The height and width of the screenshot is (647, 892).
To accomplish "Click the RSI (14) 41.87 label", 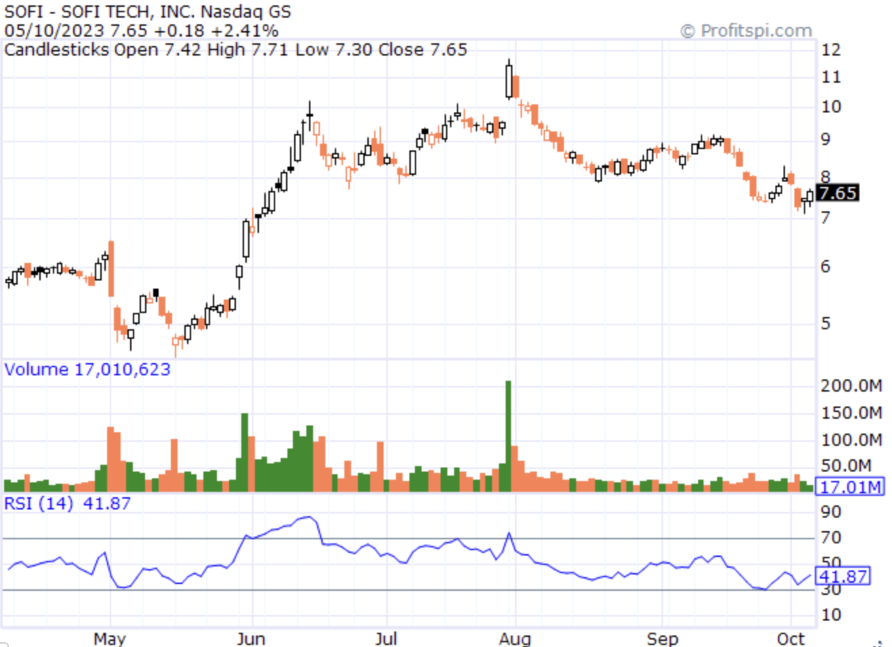I will click(67, 503).
